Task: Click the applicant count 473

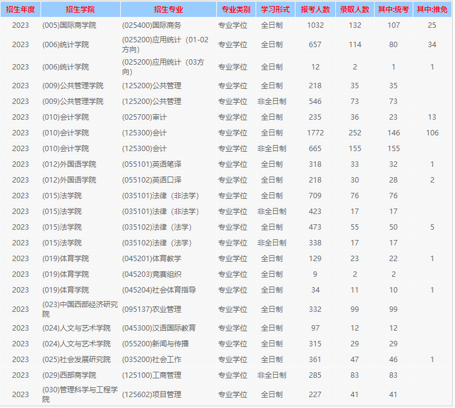Action: (x=315, y=227)
